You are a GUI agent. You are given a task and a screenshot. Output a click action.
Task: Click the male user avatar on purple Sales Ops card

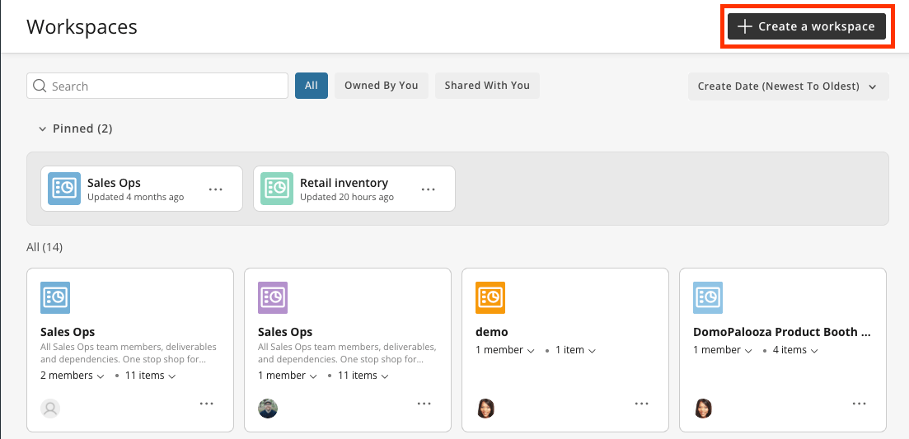pos(268,409)
